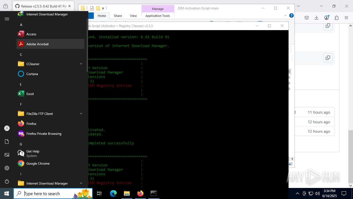The image size is (353, 199).
Task: Switch to Firefox on the taskbar
Action: (140, 193)
